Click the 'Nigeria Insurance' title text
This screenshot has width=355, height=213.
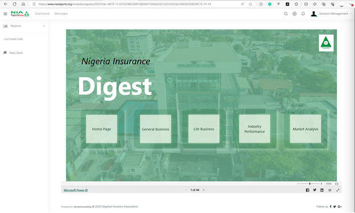[x=115, y=61]
